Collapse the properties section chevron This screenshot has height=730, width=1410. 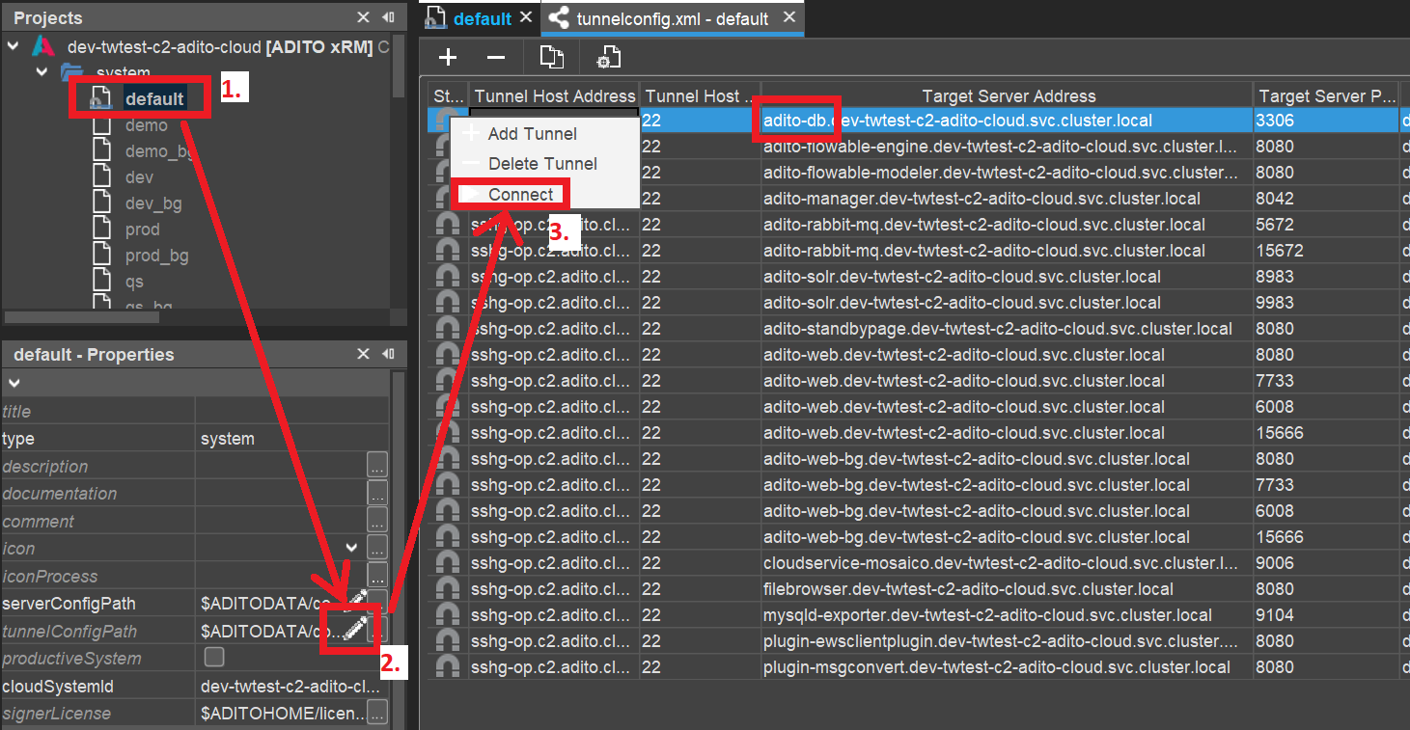point(14,383)
